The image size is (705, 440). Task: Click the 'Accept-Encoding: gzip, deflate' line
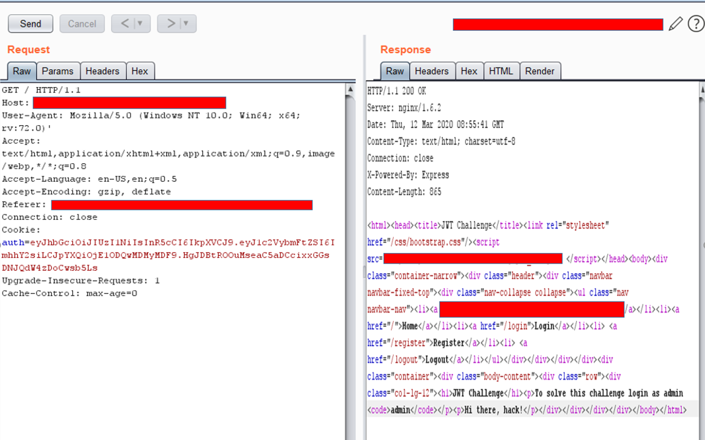pyautogui.click(x=86, y=192)
